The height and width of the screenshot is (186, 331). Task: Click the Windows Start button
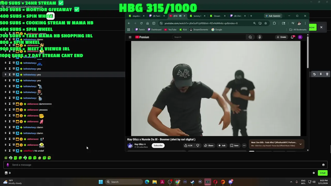pos(101,182)
